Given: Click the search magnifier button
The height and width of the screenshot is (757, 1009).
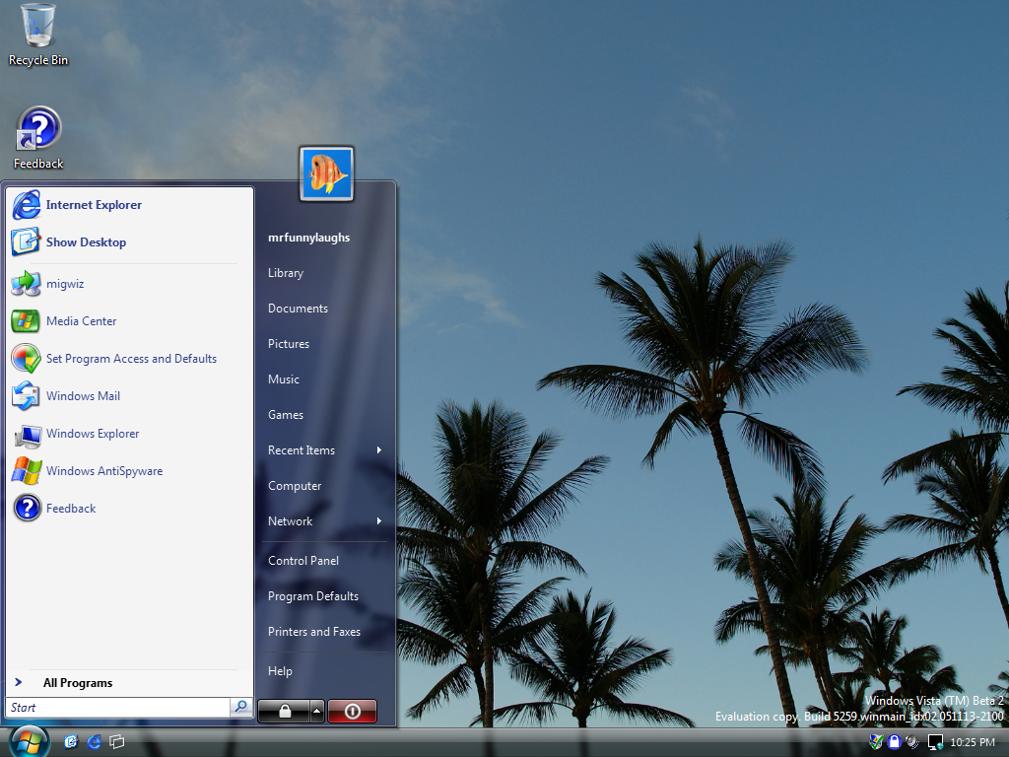Looking at the screenshot, I should click(240, 707).
